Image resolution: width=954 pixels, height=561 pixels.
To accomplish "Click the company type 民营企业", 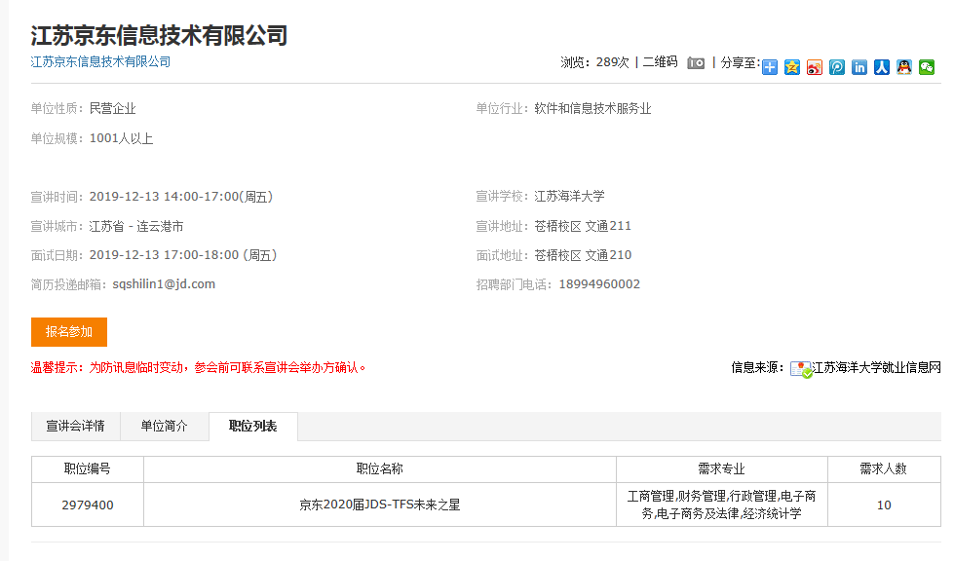I will coord(113,109).
